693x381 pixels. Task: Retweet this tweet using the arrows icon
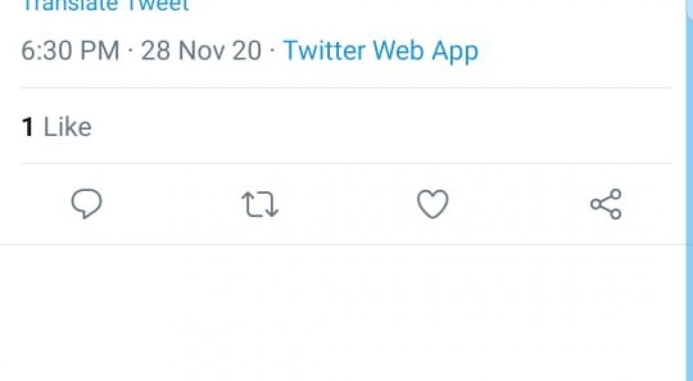tap(260, 205)
